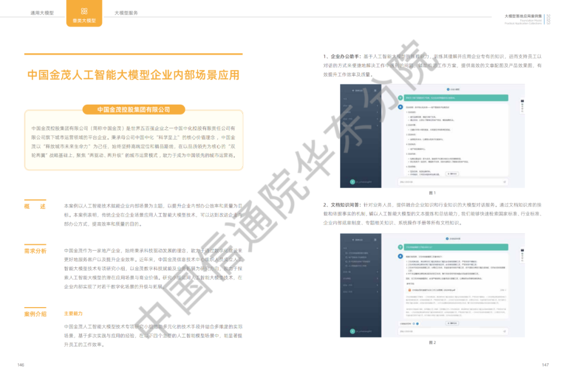Click the 案例介绍 section heading
Screen dimensions: 566x383
pyautogui.click(x=35, y=314)
